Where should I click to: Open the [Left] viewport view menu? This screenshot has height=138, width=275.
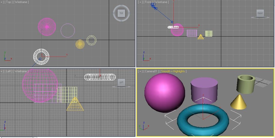(x=9, y=71)
